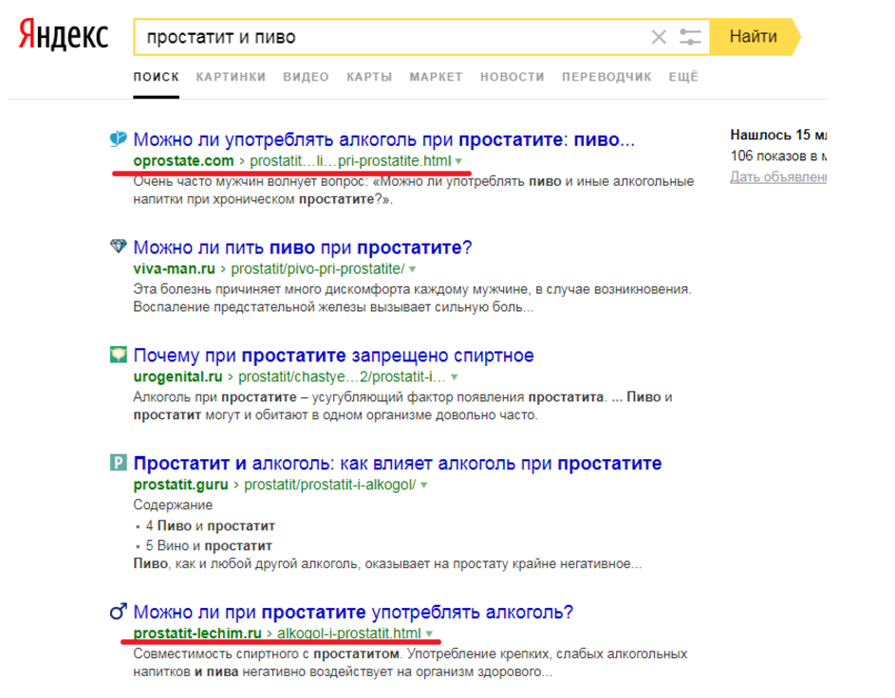Click the prostatit.guru P favicon

pyautogui.click(x=118, y=462)
